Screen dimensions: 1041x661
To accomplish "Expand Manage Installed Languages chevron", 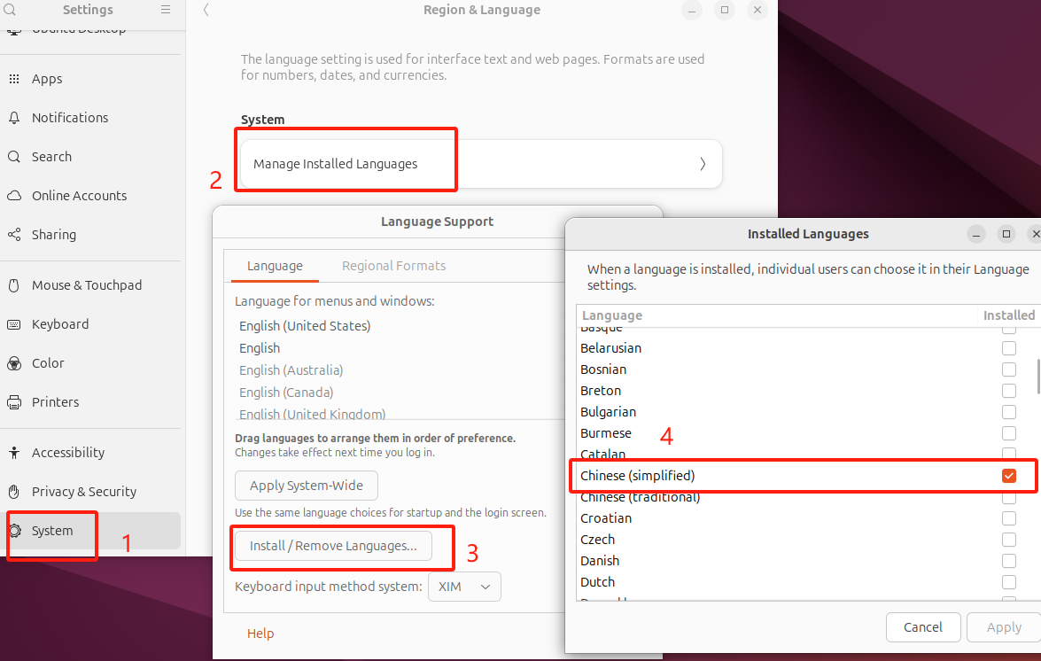I will tap(703, 164).
